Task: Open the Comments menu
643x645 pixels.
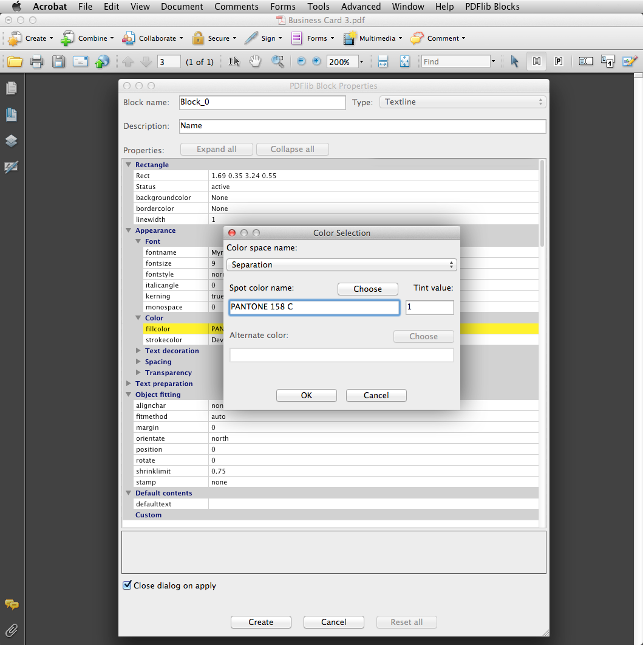Action: 236,7
